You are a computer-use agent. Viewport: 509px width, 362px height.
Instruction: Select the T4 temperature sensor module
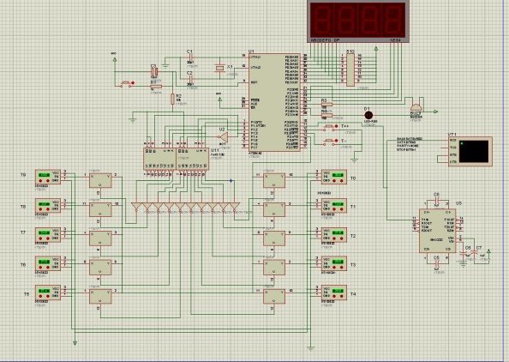(333, 293)
